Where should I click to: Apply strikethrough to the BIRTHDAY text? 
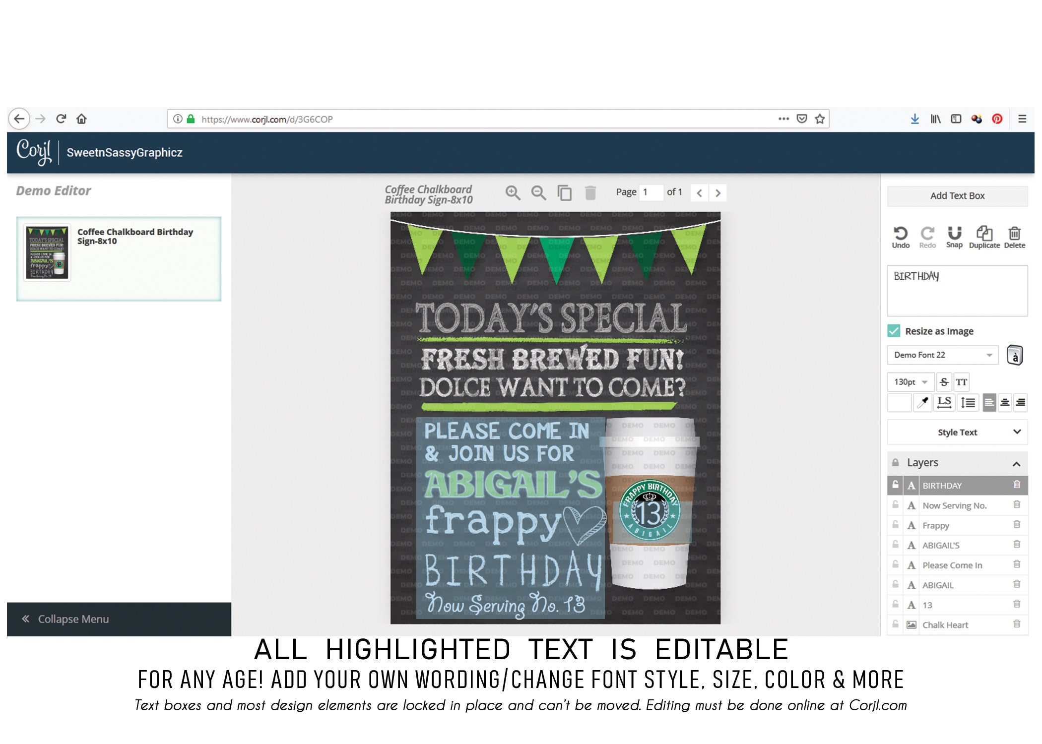coord(944,382)
